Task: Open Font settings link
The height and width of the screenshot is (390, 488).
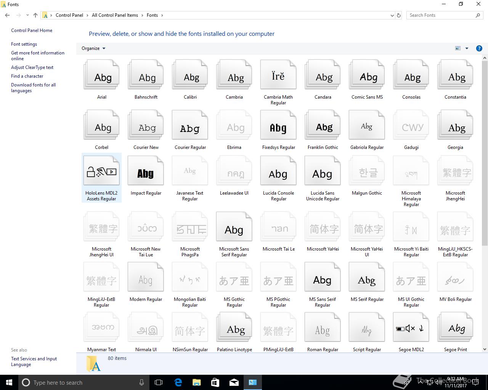Action: (x=24, y=44)
